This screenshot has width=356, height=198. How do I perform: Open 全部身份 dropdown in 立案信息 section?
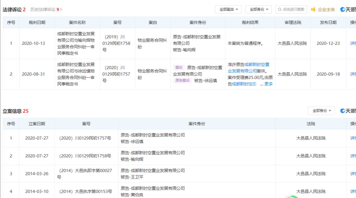[x=321, y=111]
